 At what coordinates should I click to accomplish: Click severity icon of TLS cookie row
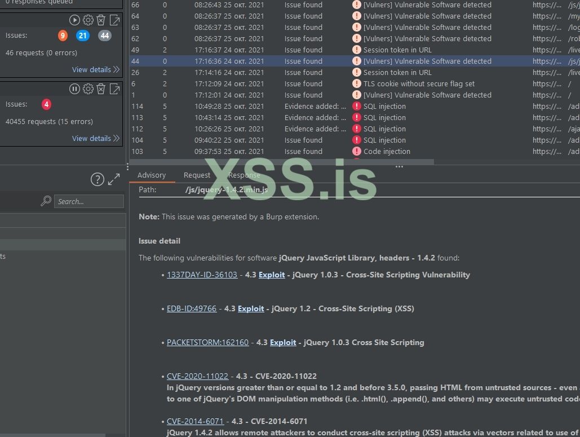[357, 83]
